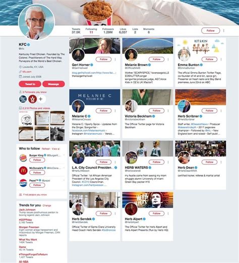The width and height of the screenshot is (239, 263).
Task: Follow Victoria Beckham
Action: point(156,111)
